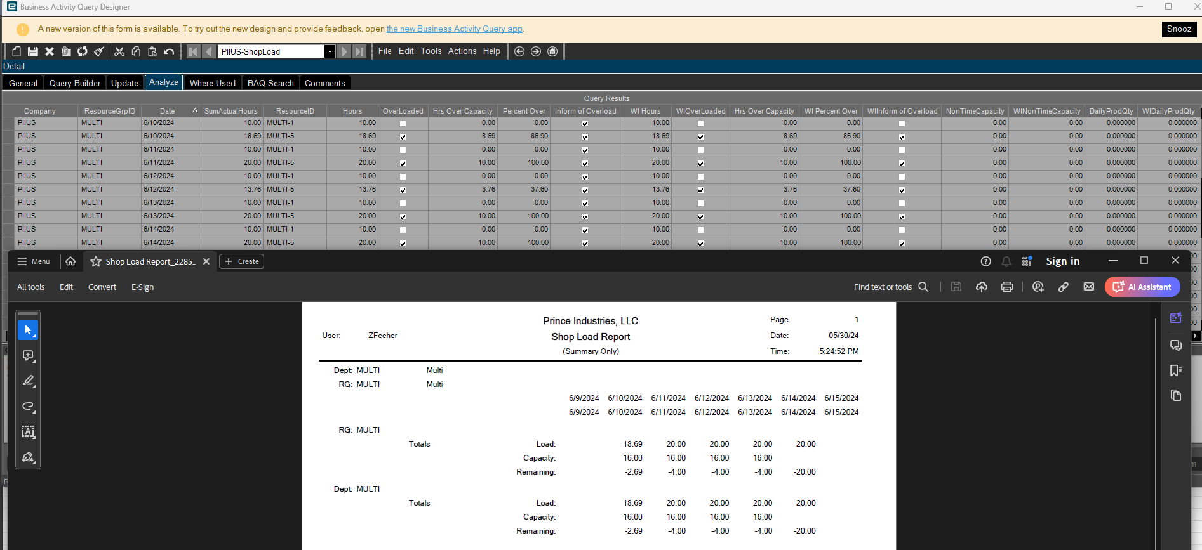Open the Acrobat hamburger Menu
This screenshot has width=1202, height=550.
(x=34, y=261)
